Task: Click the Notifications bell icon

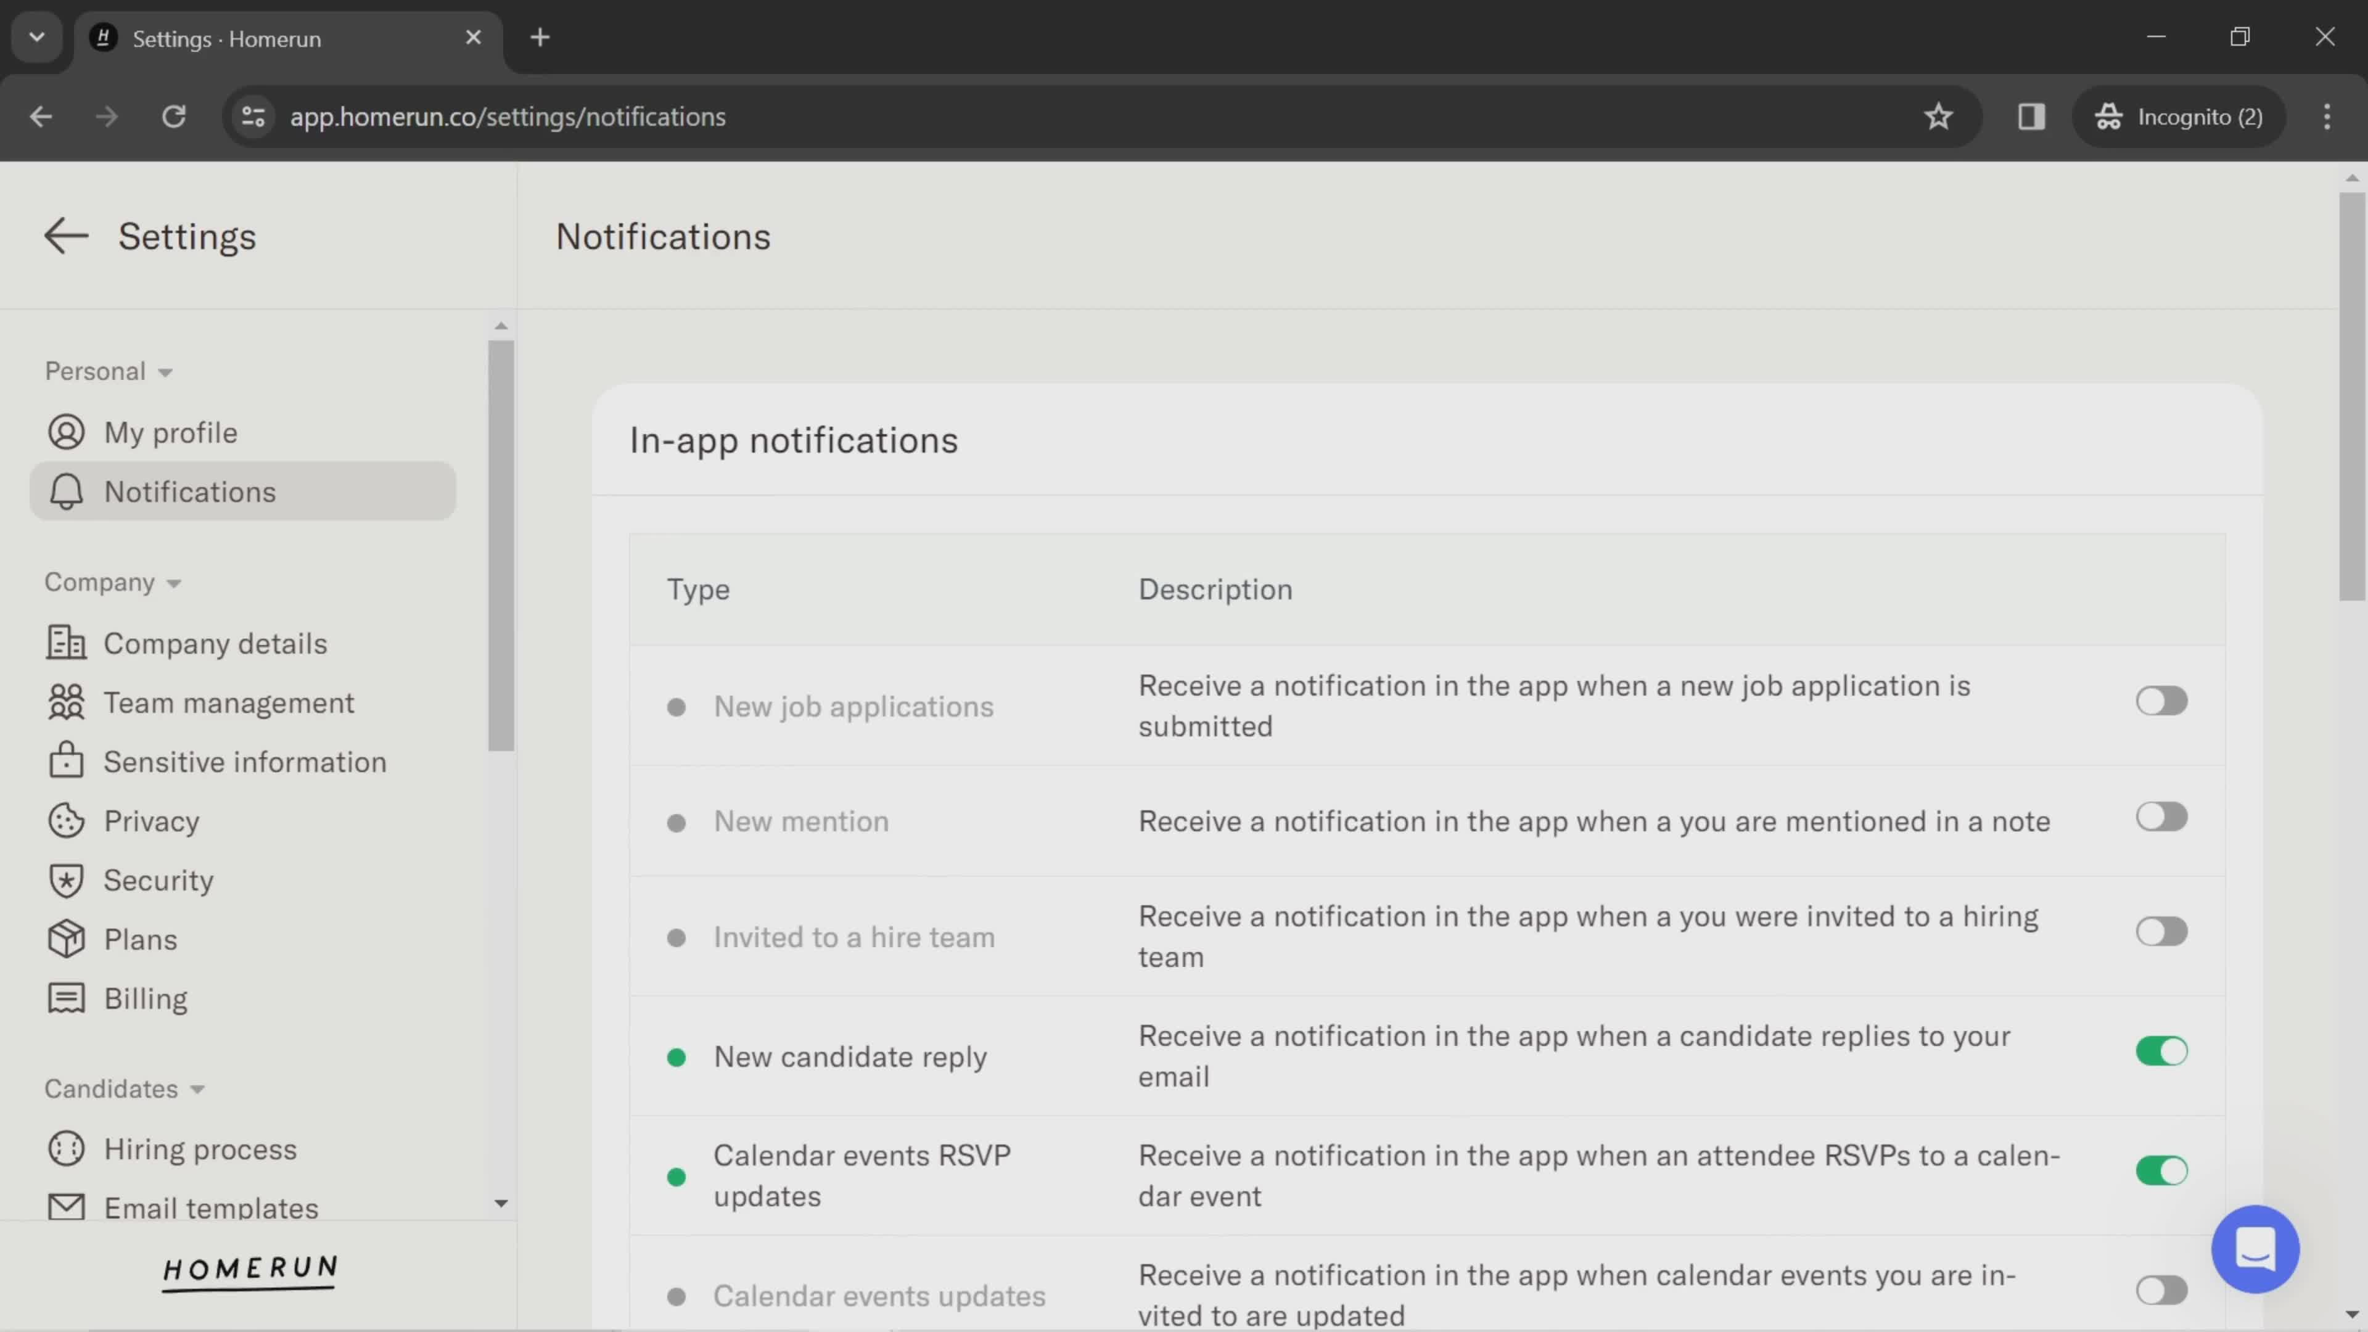Action: (x=65, y=490)
